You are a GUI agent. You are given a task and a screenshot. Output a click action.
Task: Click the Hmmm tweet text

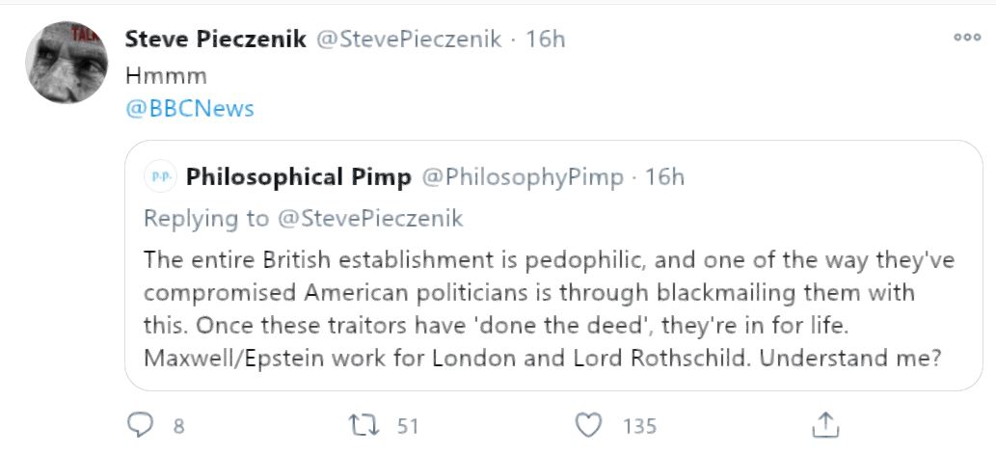tap(167, 75)
